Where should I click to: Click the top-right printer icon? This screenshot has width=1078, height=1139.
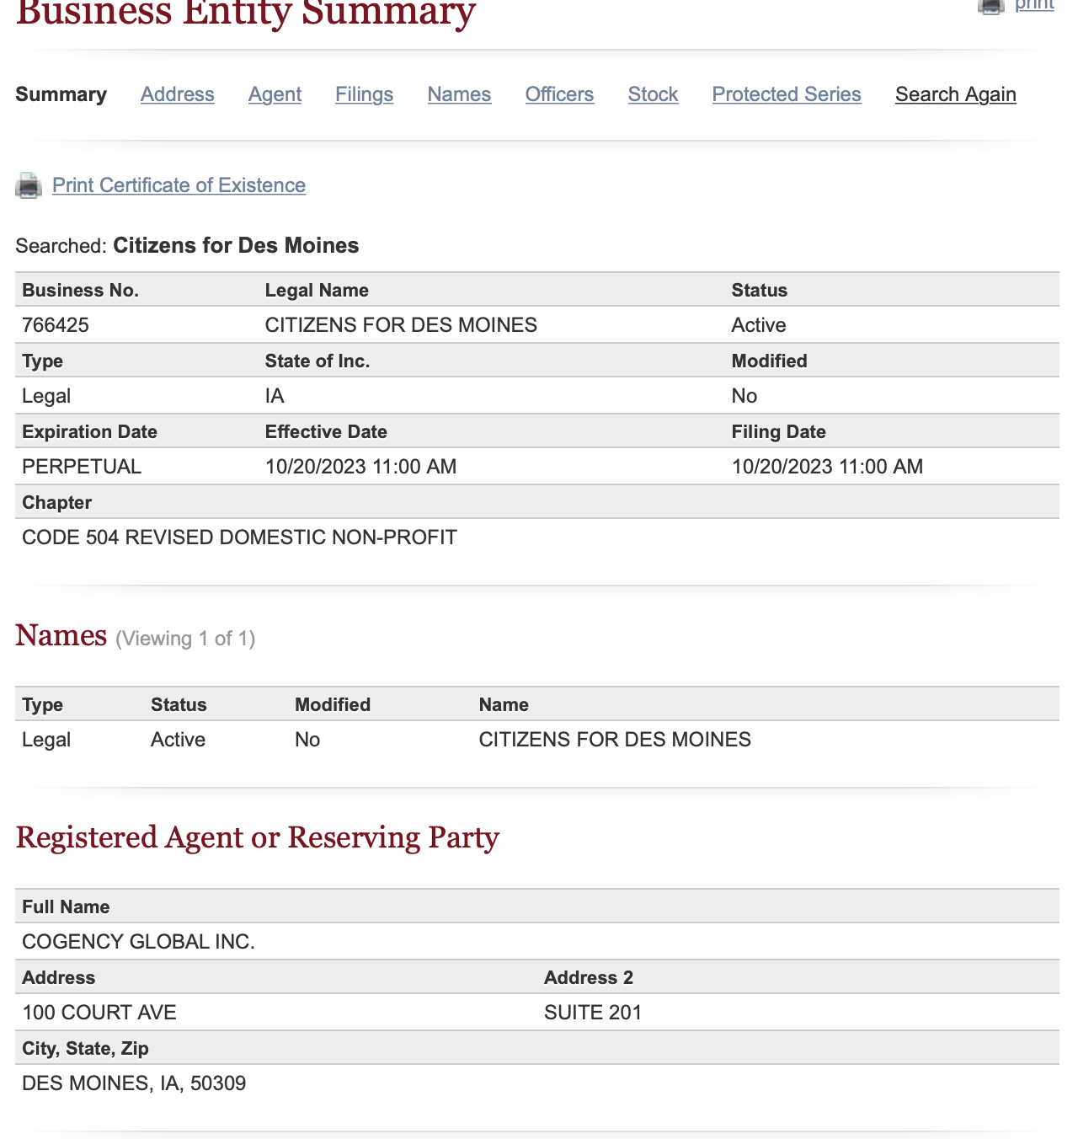pyautogui.click(x=991, y=6)
